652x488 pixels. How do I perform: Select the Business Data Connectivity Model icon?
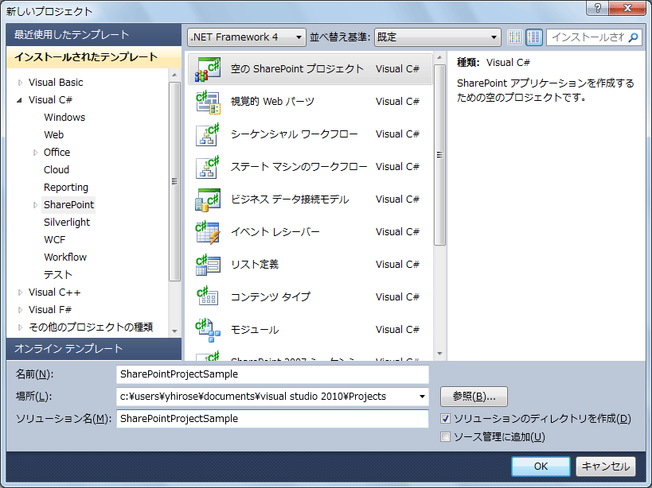(208, 199)
